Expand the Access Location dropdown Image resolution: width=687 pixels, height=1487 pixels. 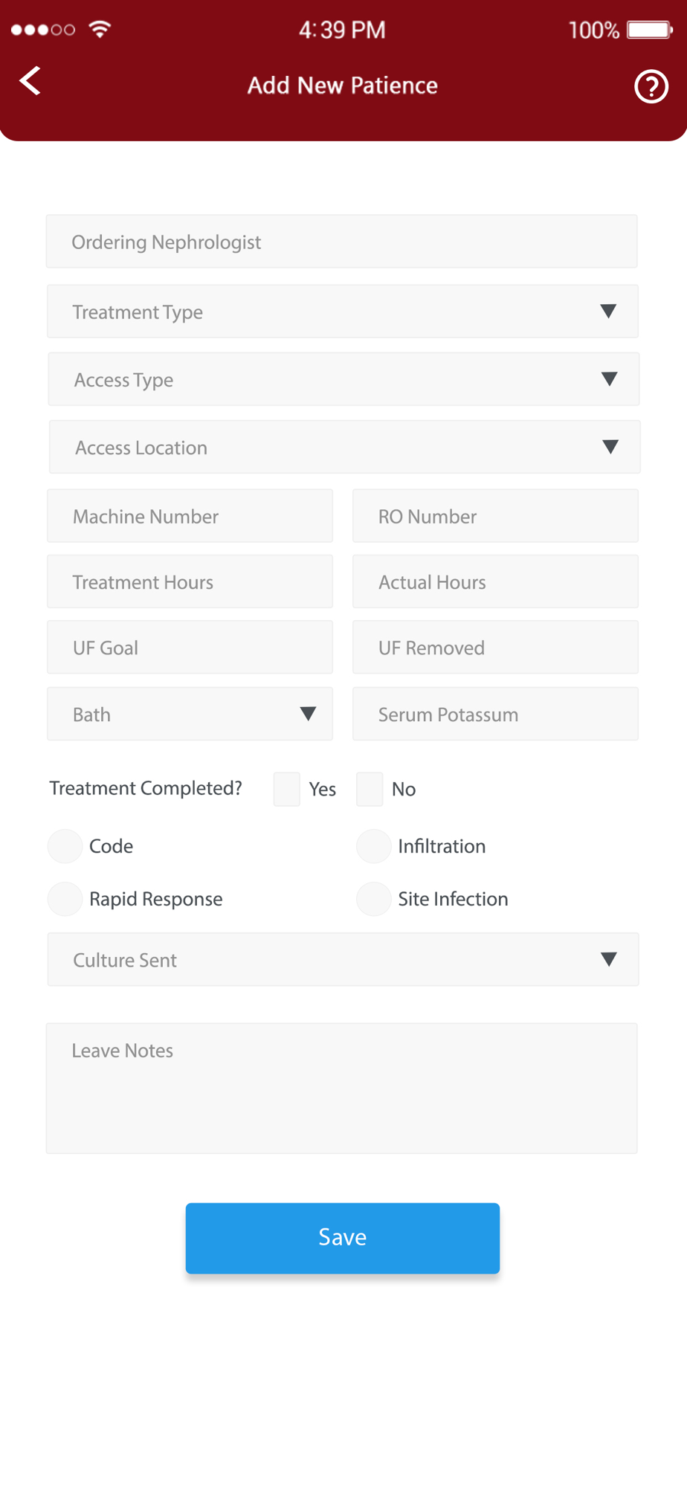(345, 447)
